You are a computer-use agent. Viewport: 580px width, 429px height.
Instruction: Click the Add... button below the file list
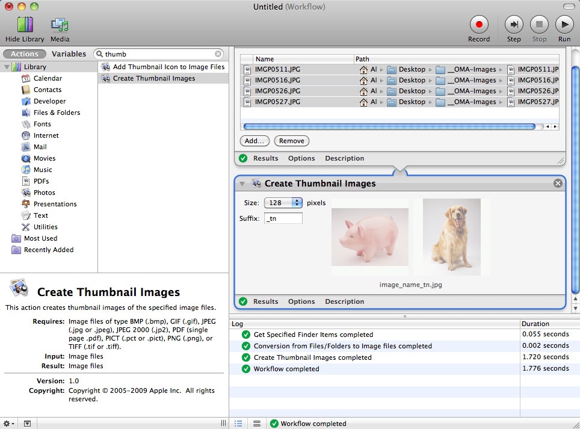point(255,141)
